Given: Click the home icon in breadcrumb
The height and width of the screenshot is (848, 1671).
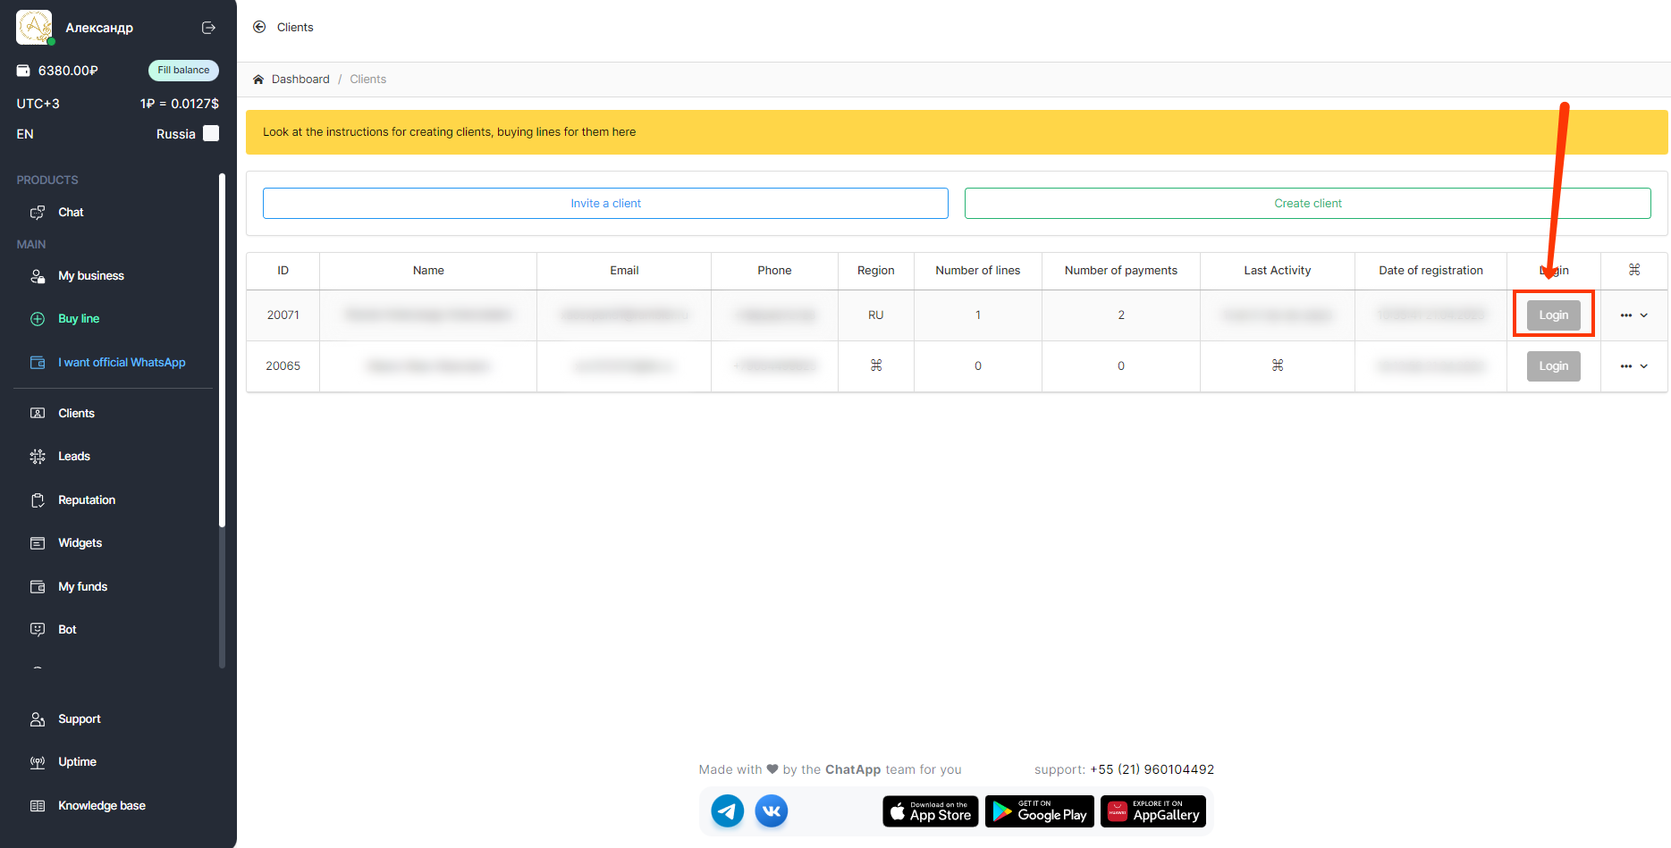Looking at the screenshot, I should coord(258,80).
